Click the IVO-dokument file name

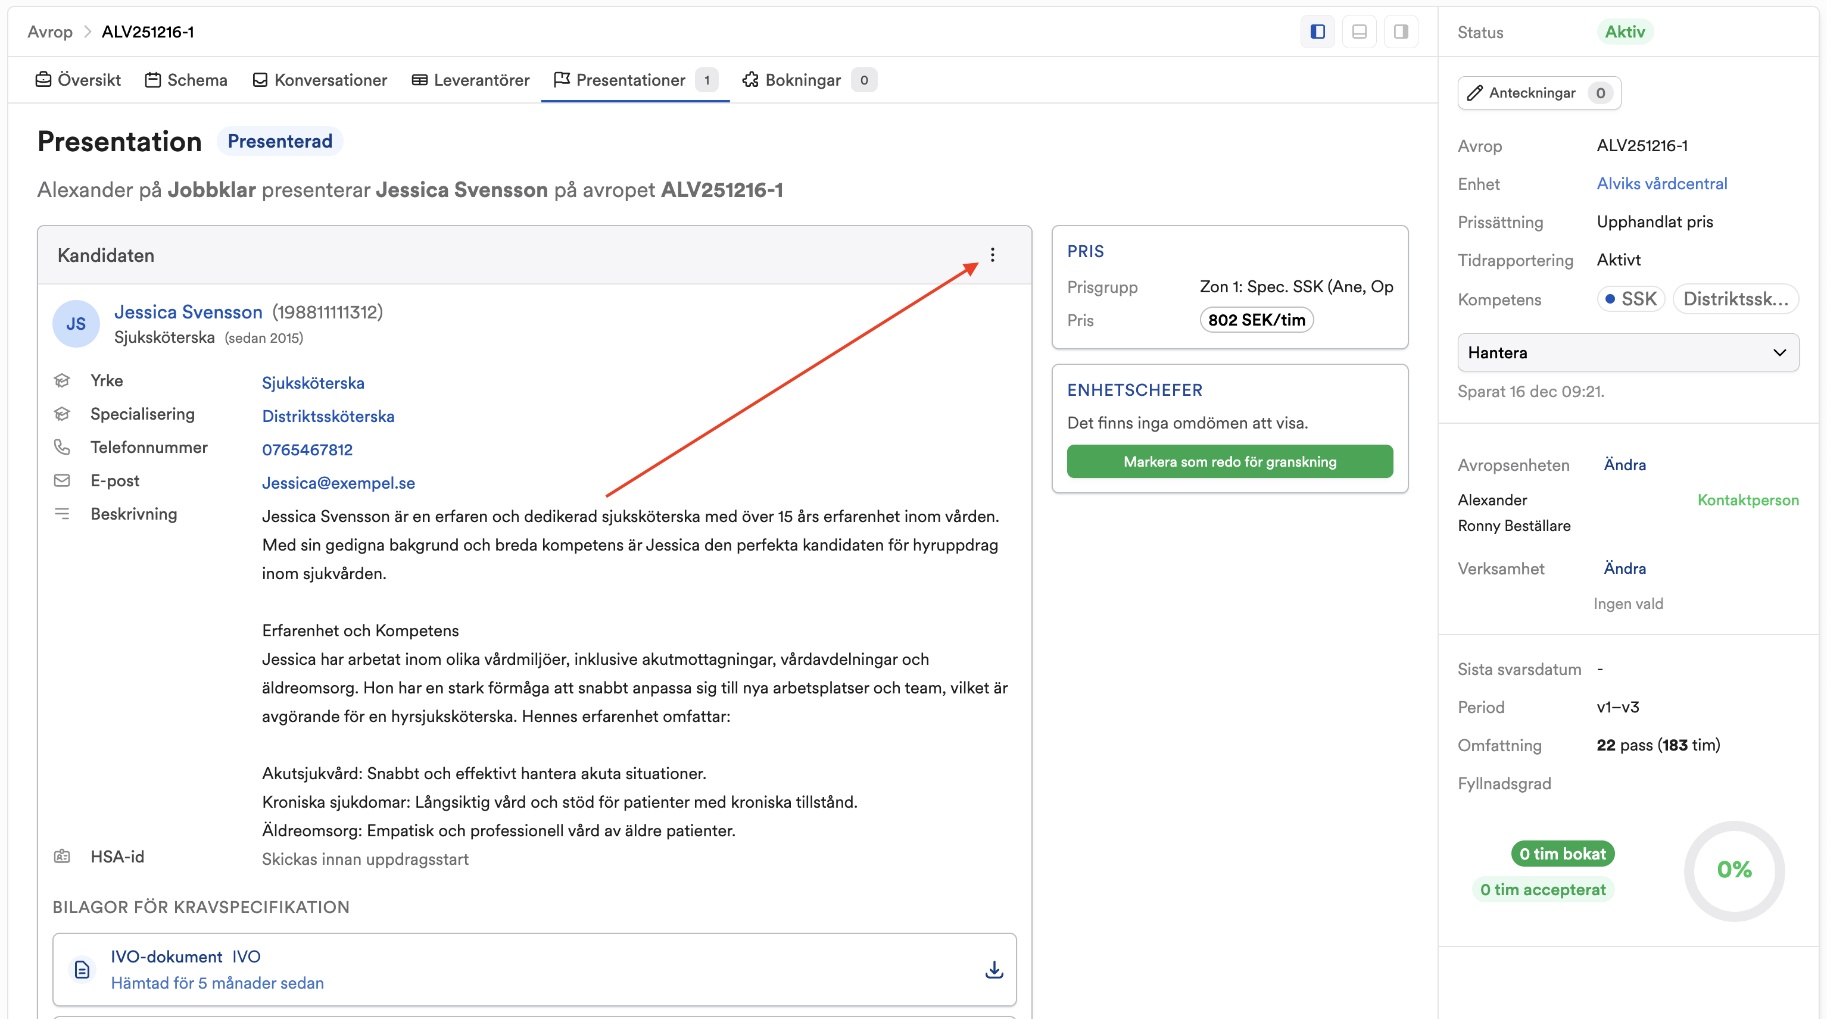point(166,957)
